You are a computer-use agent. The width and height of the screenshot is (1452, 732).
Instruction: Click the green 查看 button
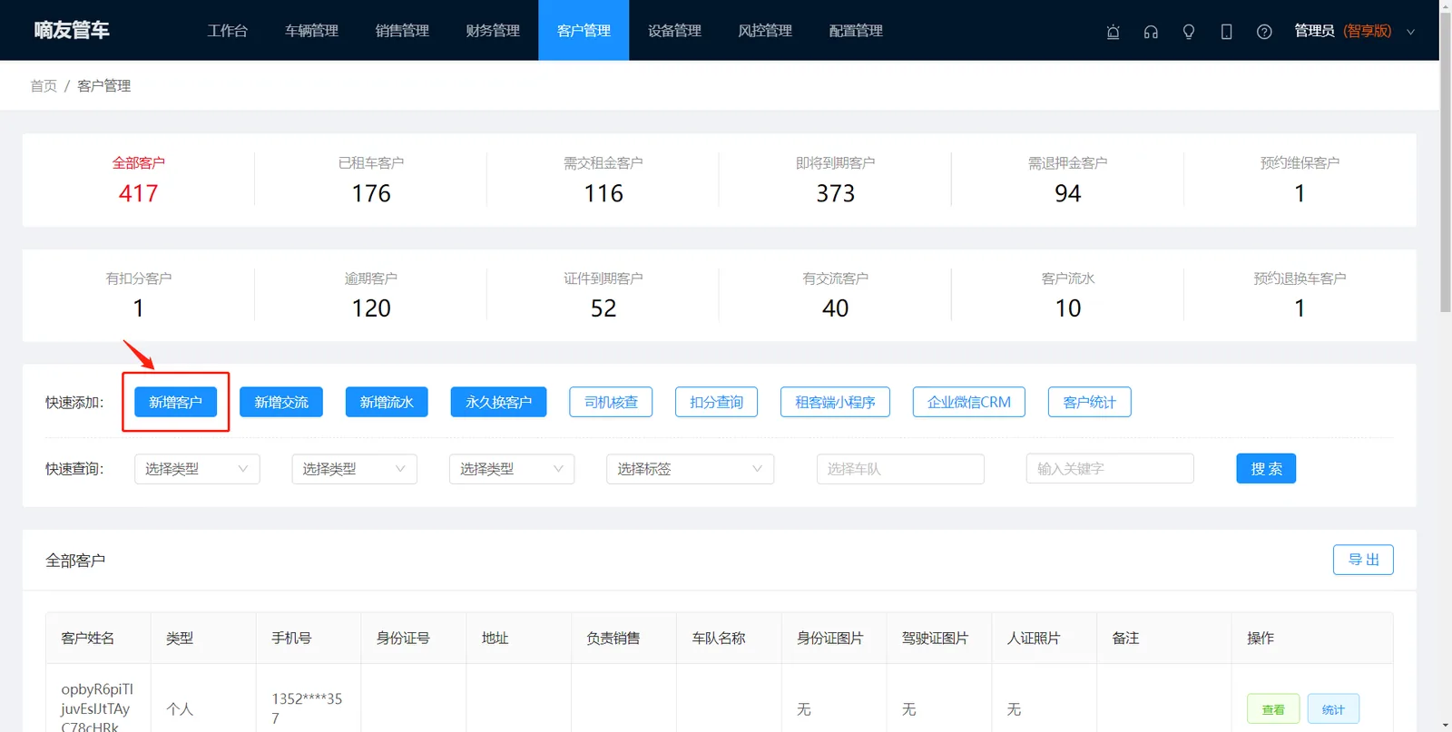(x=1273, y=709)
